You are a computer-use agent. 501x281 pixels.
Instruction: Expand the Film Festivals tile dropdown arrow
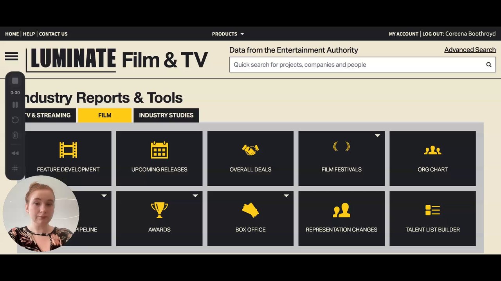377,136
